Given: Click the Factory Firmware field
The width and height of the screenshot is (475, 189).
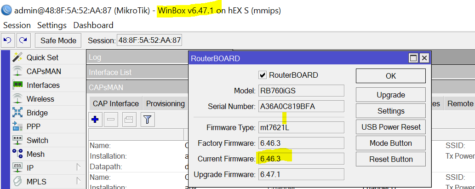Looking at the screenshot, I should tap(301, 143).
